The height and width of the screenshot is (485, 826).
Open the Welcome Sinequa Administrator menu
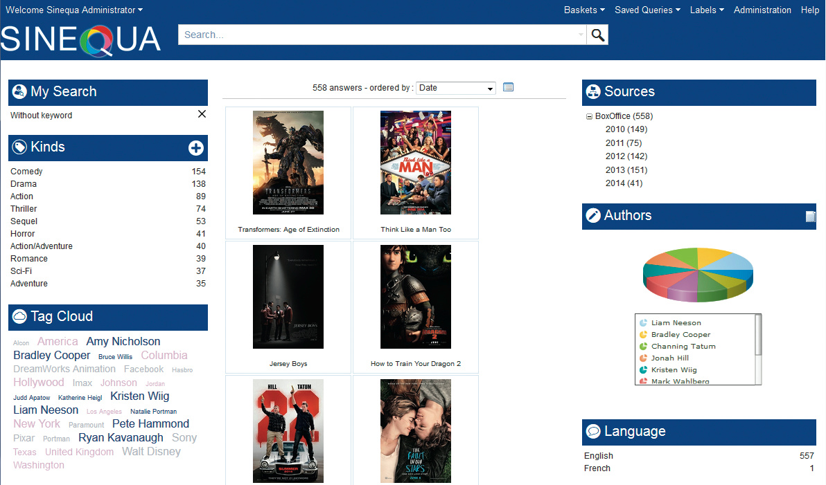click(74, 10)
